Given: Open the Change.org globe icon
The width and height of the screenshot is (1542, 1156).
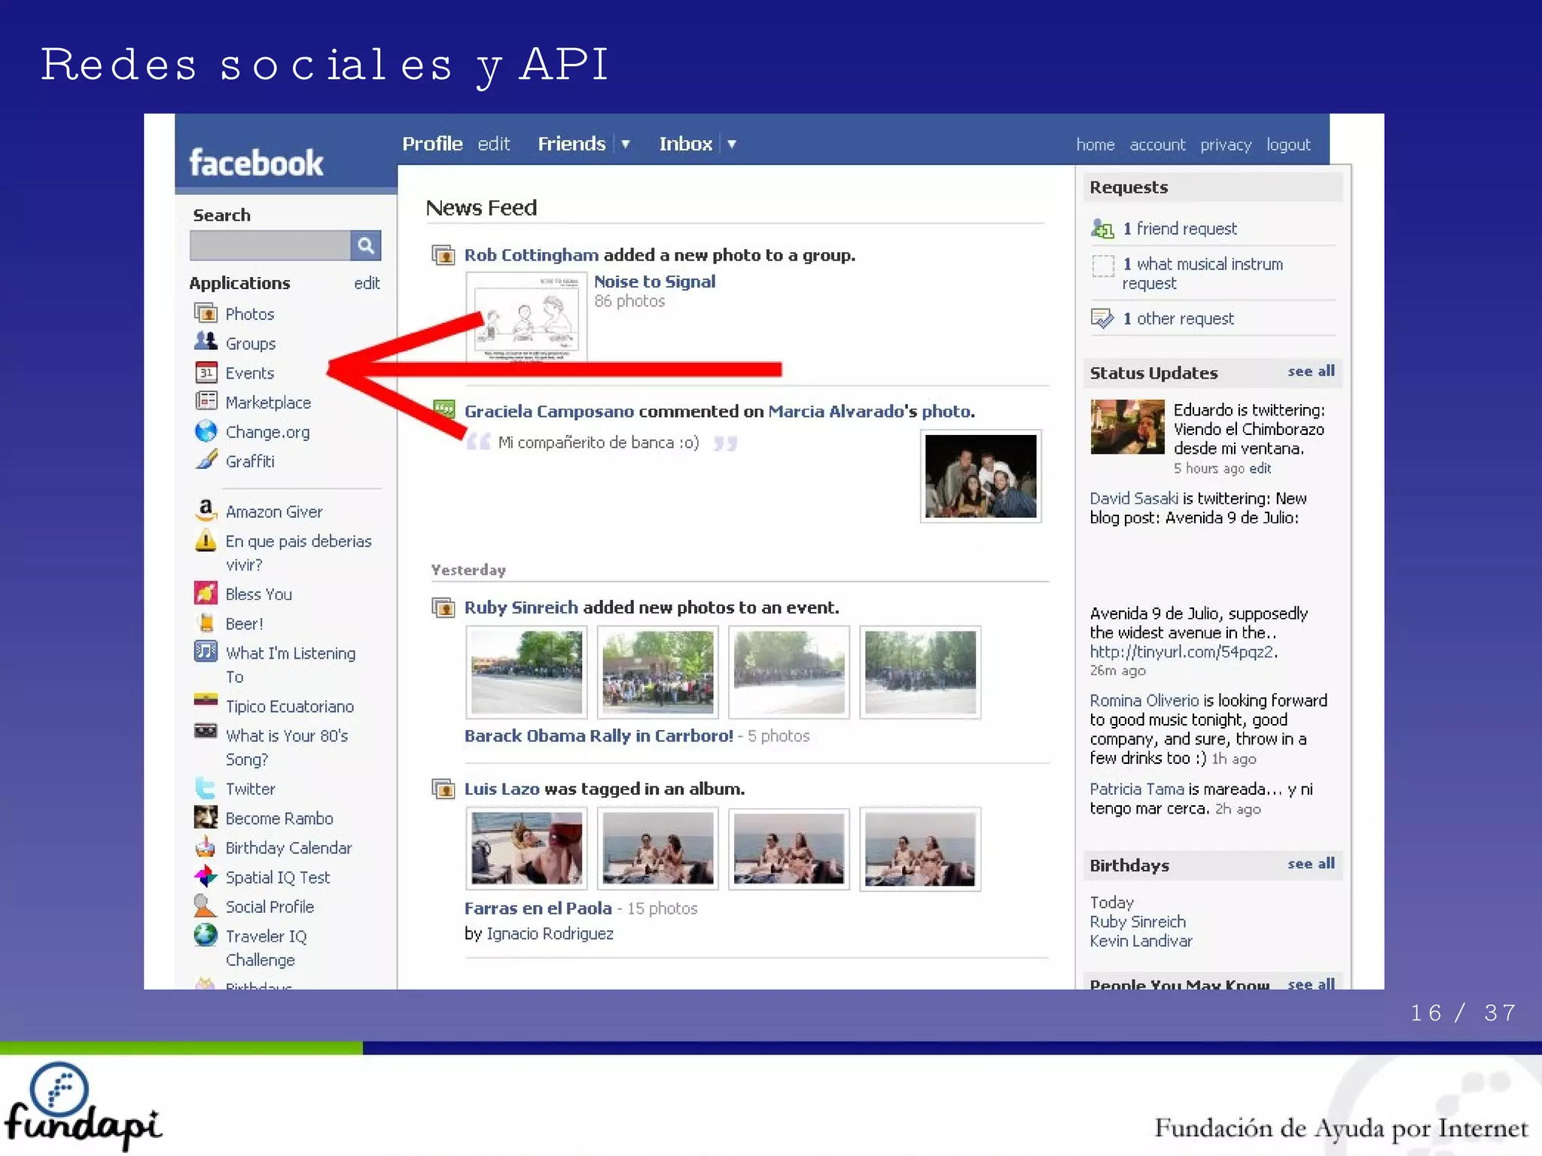Looking at the screenshot, I should 206,431.
